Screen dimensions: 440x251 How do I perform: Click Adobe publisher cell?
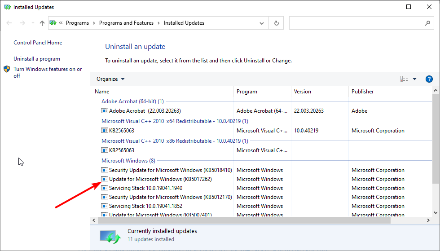360,111
